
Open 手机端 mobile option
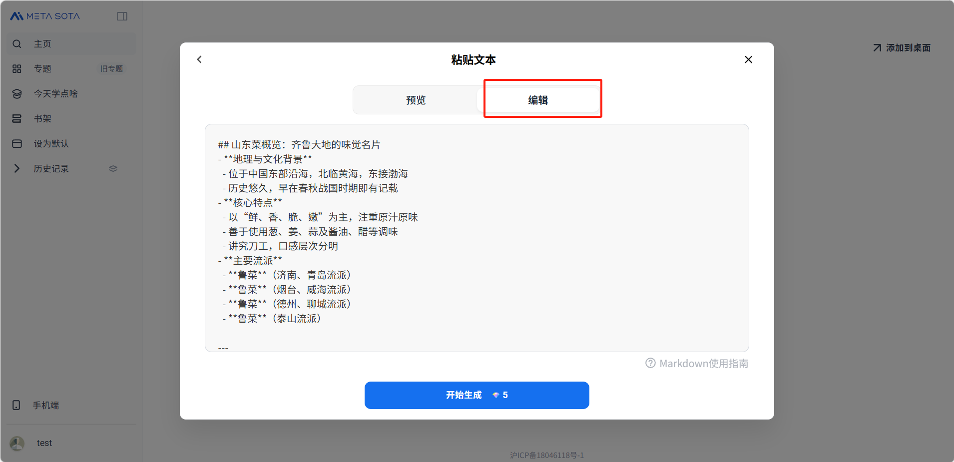(x=45, y=406)
